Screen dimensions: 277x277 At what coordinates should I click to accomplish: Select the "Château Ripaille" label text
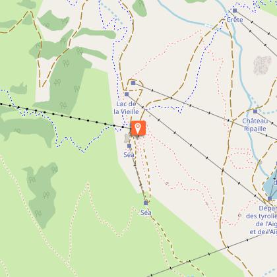pyautogui.click(x=255, y=125)
